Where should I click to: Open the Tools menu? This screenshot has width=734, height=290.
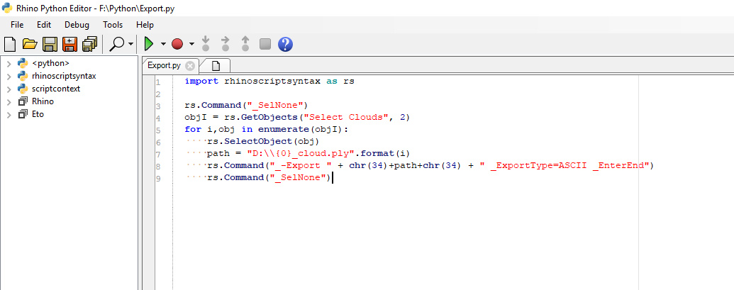point(113,25)
